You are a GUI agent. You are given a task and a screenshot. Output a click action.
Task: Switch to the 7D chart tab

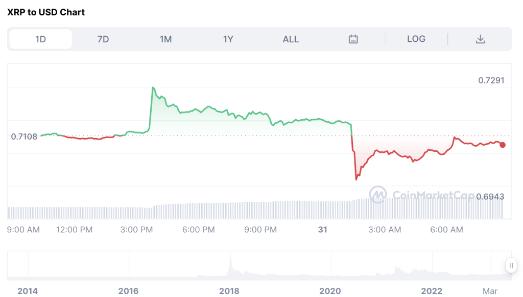(x=102, y=39)
